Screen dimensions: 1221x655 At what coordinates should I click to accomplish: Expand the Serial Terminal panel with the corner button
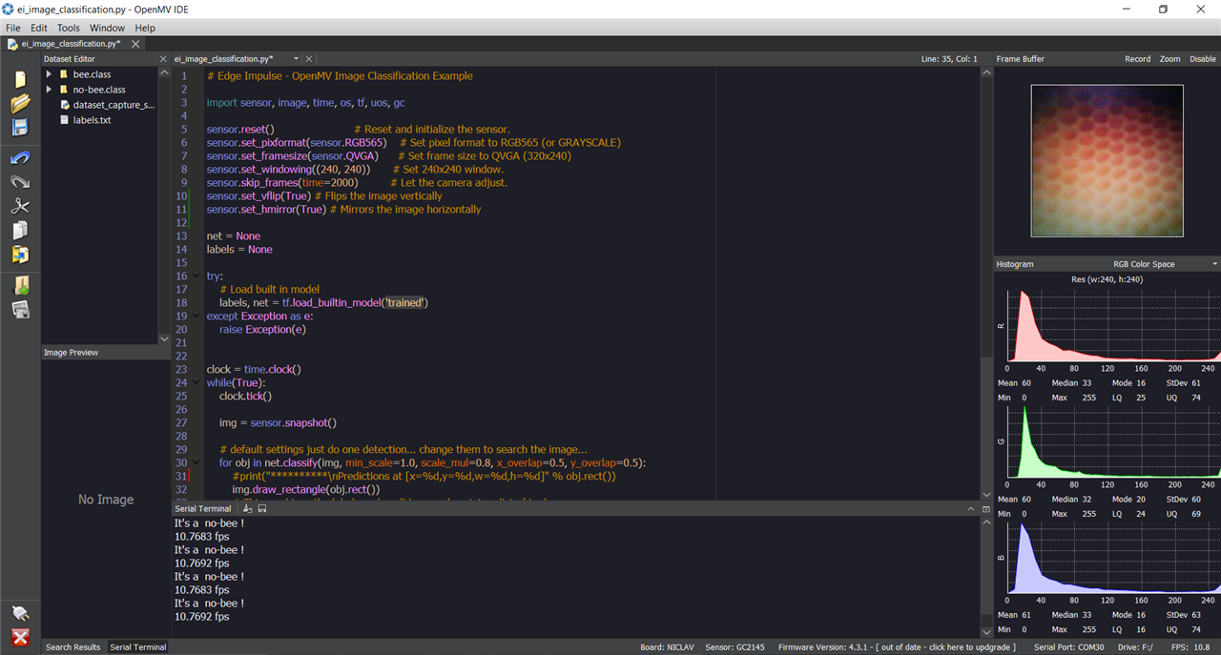tap(985, 509)
